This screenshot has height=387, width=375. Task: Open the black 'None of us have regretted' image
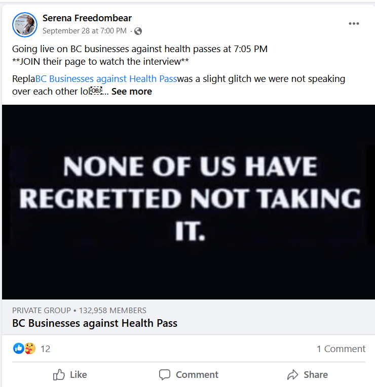pos(189,202)
